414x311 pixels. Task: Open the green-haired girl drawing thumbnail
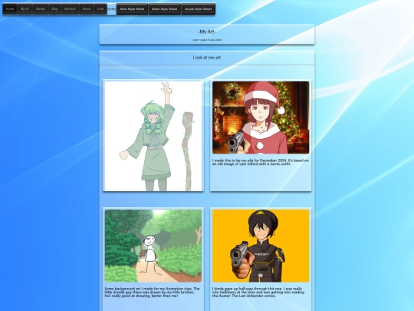[x=153, y=136]
